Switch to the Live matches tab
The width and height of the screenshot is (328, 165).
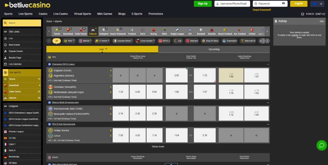coord(102,49)
